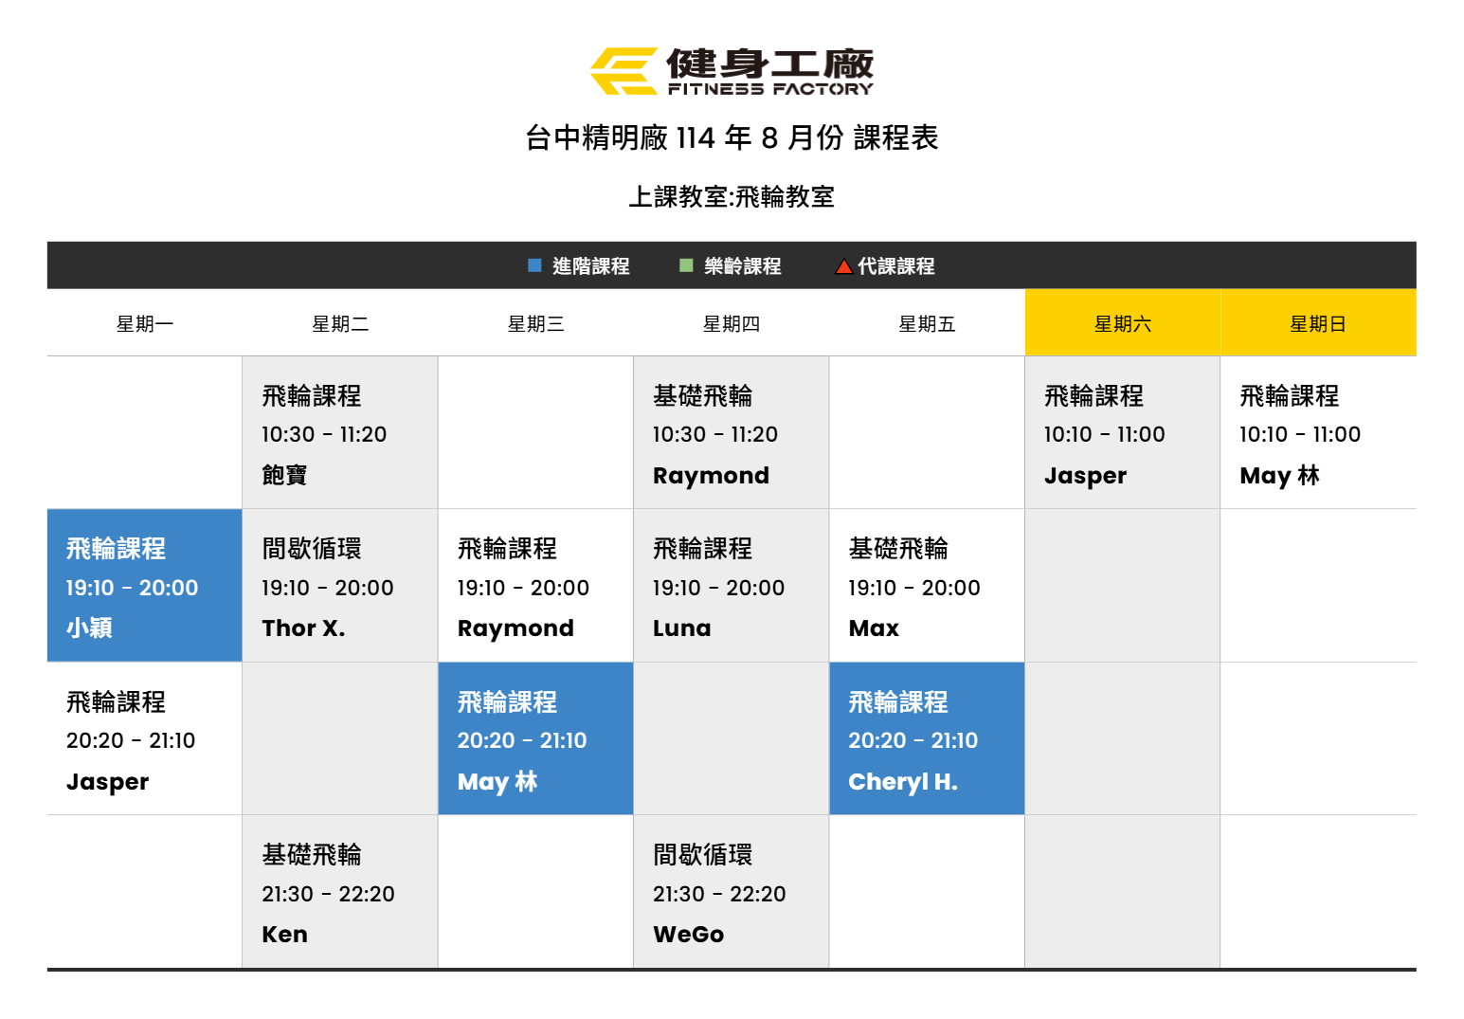Screen dimensions: 1464x1019
Task: Select the 星期六 yellow column header
Action: click(1122, 324)
